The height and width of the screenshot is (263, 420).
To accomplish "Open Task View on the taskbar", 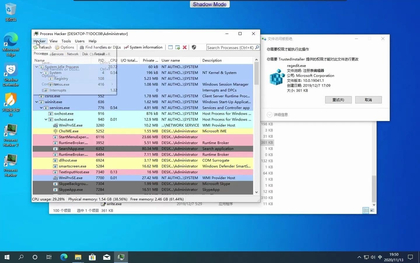I will pos(49,257).
